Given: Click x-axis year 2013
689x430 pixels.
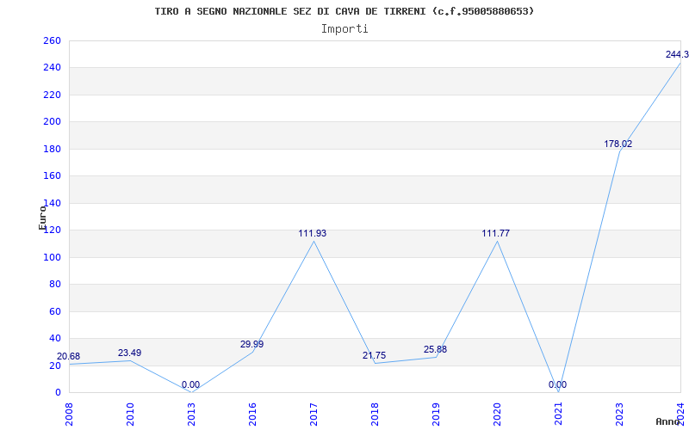Looking at the screenshot, I should pos(191,415).
